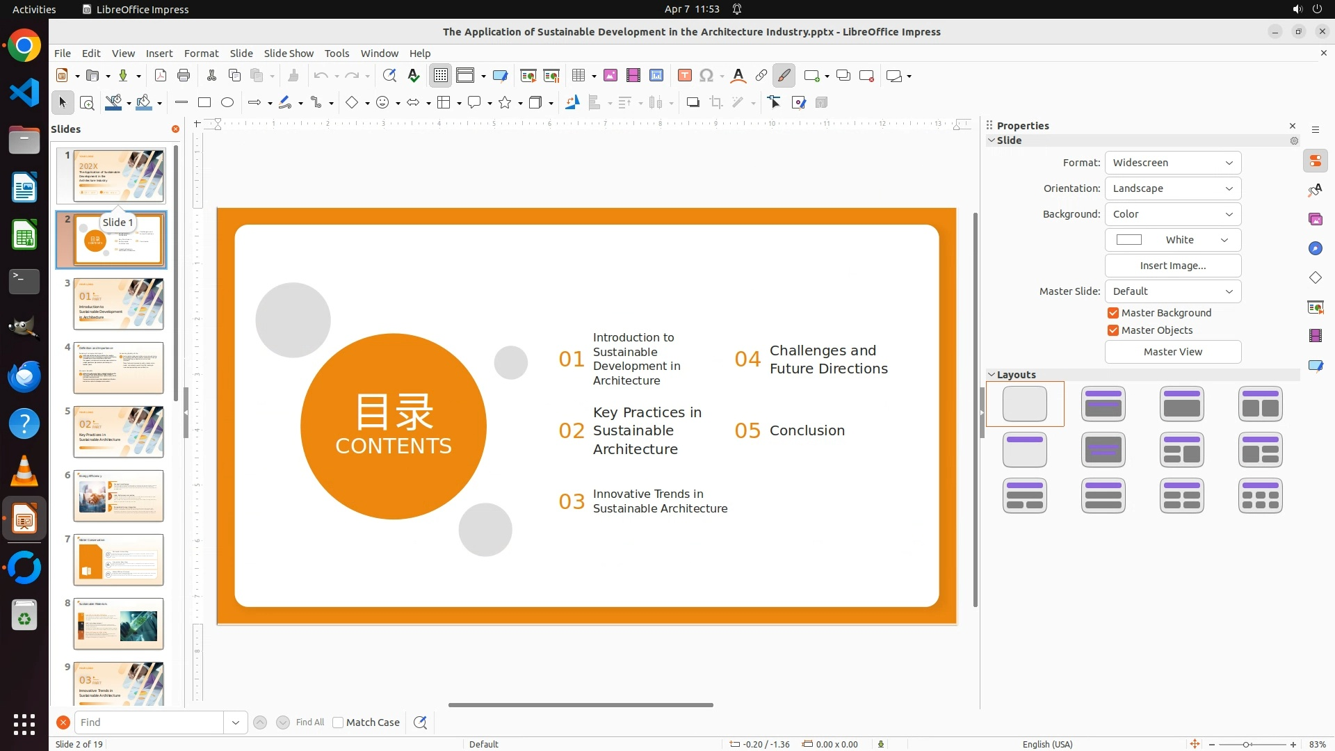Click the Display Grid toolbar icon
This screenshot has height=751, width=1335.
click(441, 76)
